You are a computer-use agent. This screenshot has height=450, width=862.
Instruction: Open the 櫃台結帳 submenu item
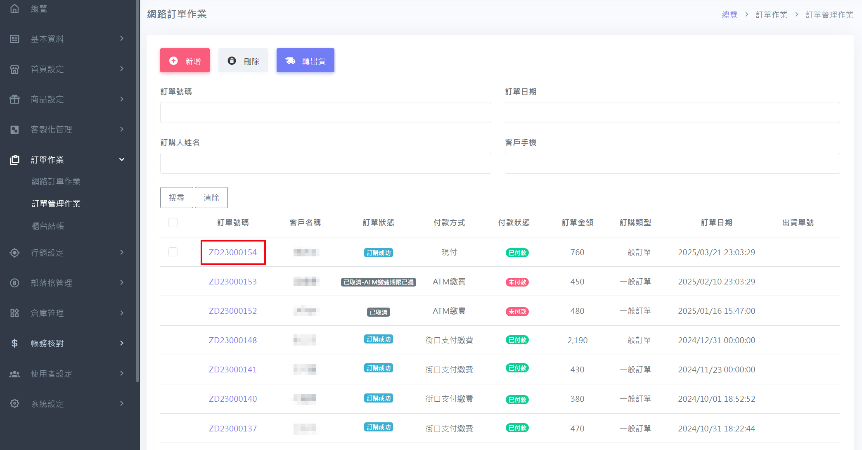pos(47,226)
